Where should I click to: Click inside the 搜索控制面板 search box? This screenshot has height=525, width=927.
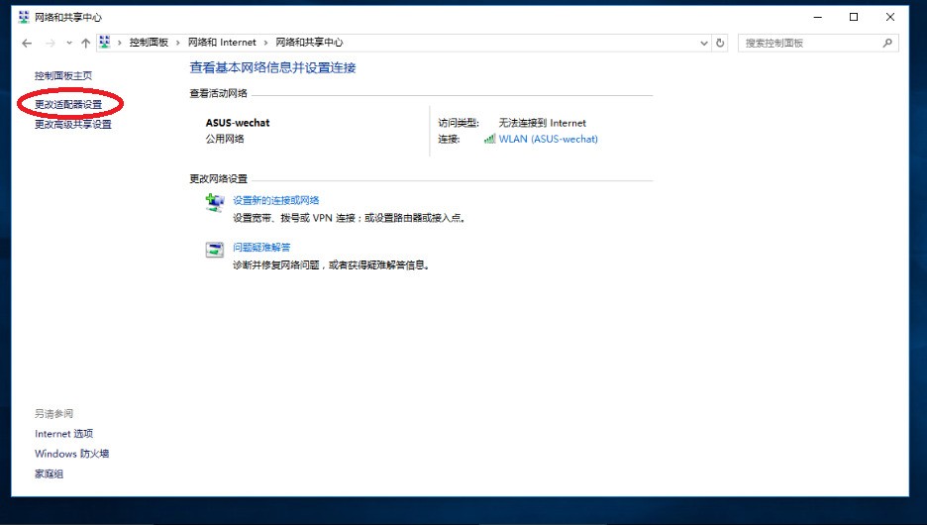click(x=807, y=44)
